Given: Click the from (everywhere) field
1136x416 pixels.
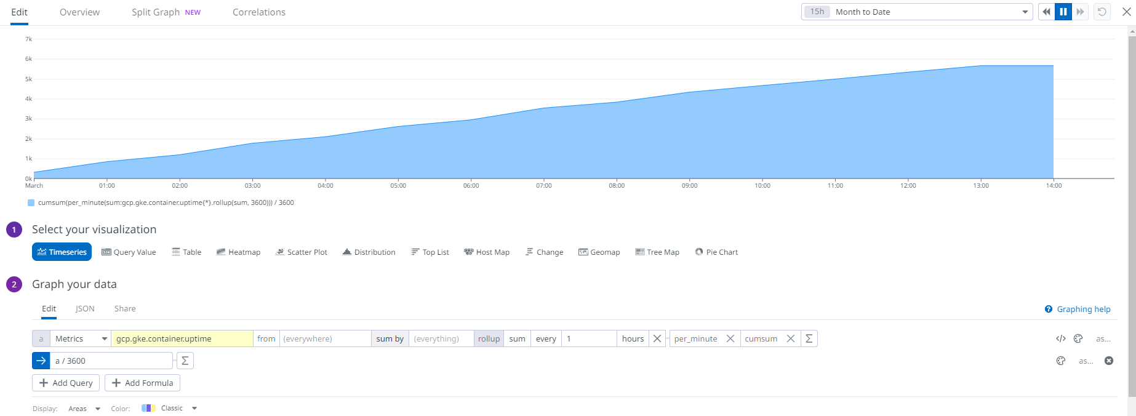Looking at the screenshot, I should 326,338.
